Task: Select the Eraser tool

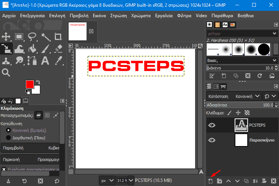Action: coord(58,49)
